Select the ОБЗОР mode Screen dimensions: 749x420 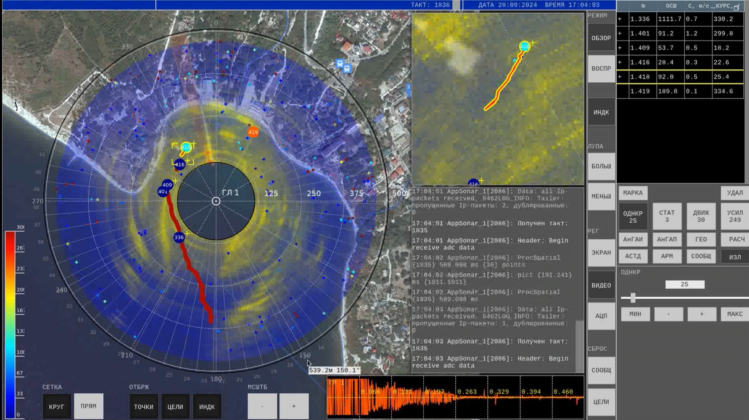pyautogui.click(x=601, y=38)
